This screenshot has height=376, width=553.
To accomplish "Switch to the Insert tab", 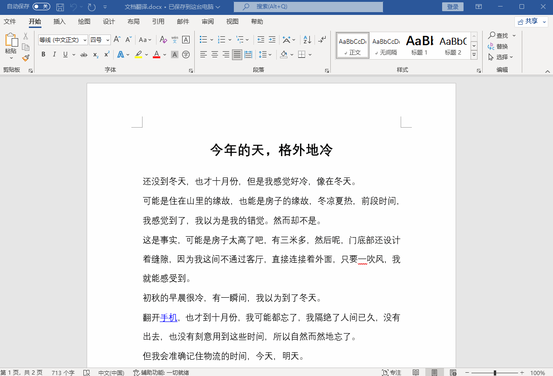I will click(59, 21).
